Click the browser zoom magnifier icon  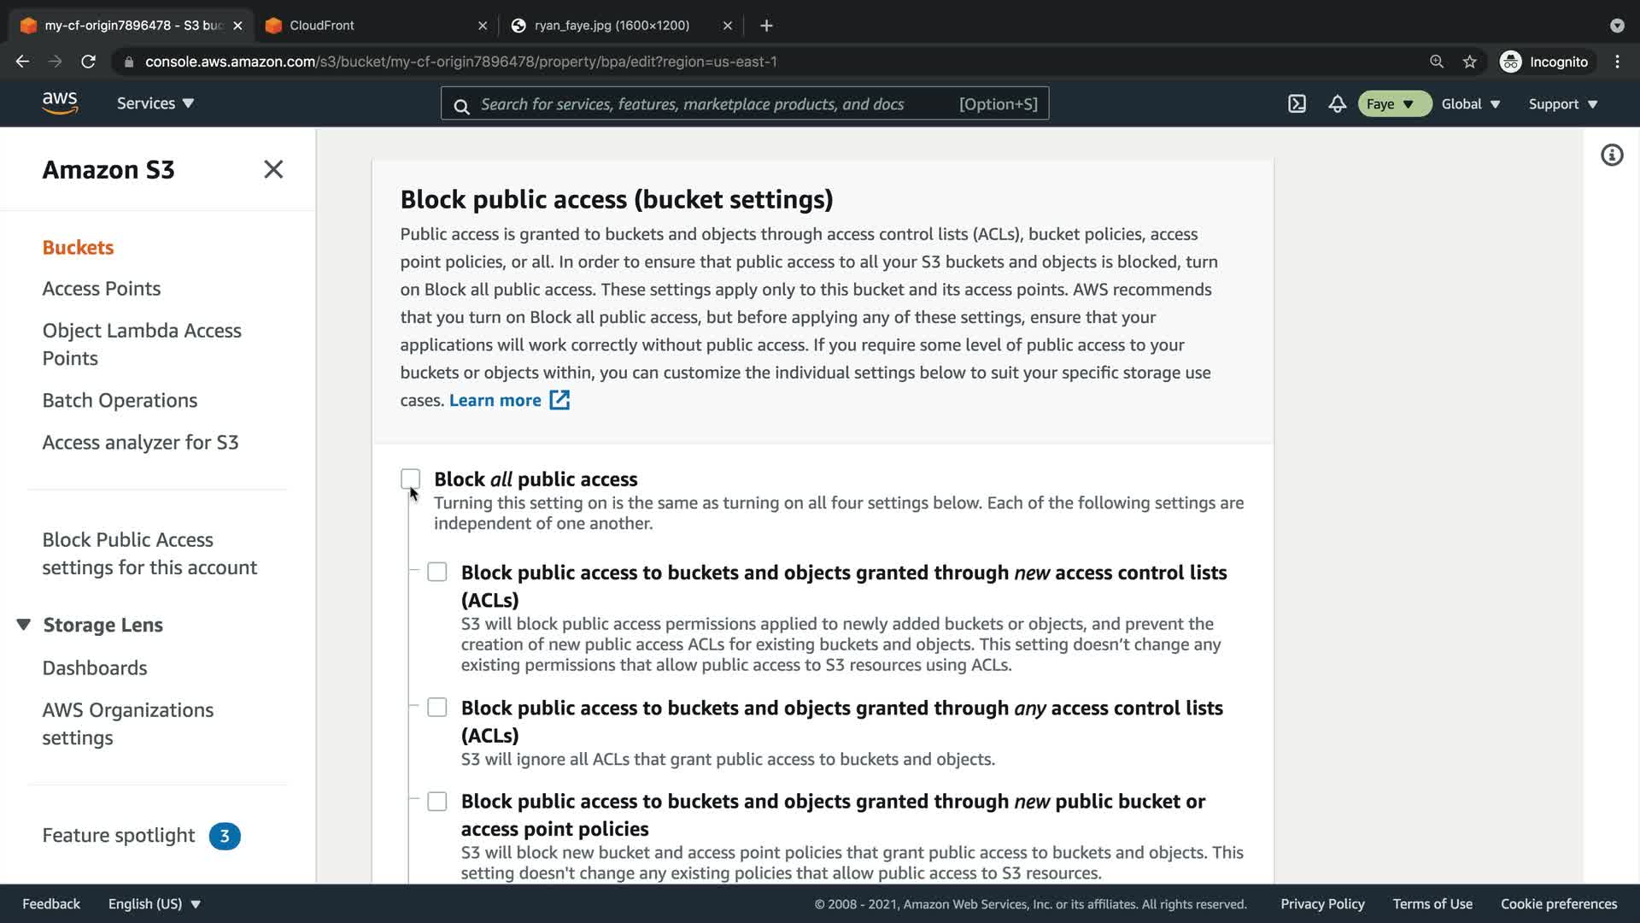point(1437,62)
